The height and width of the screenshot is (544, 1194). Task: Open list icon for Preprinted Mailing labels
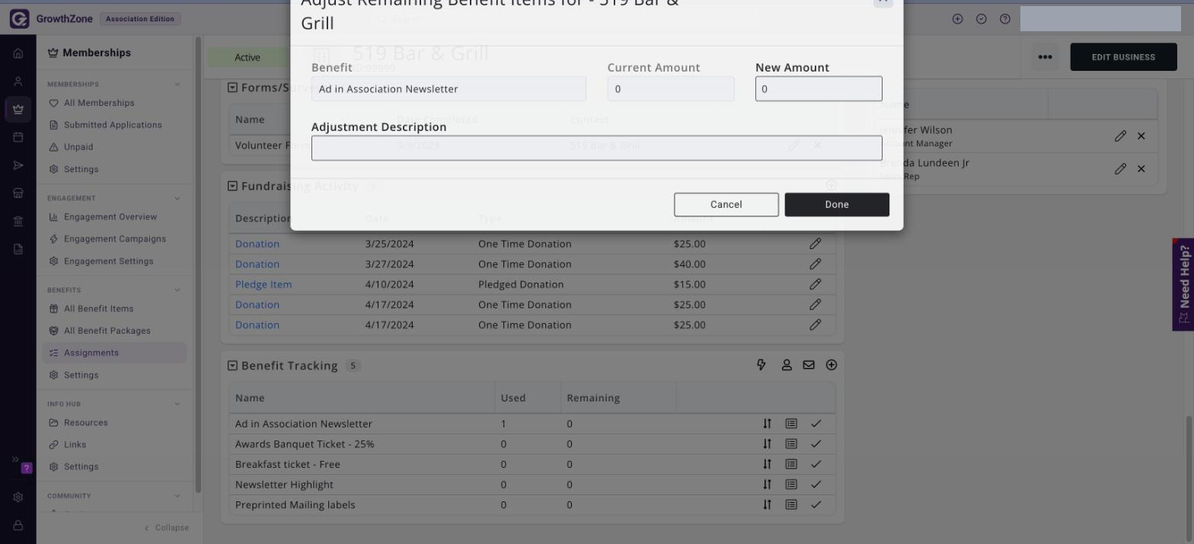[x=791, y=504]
